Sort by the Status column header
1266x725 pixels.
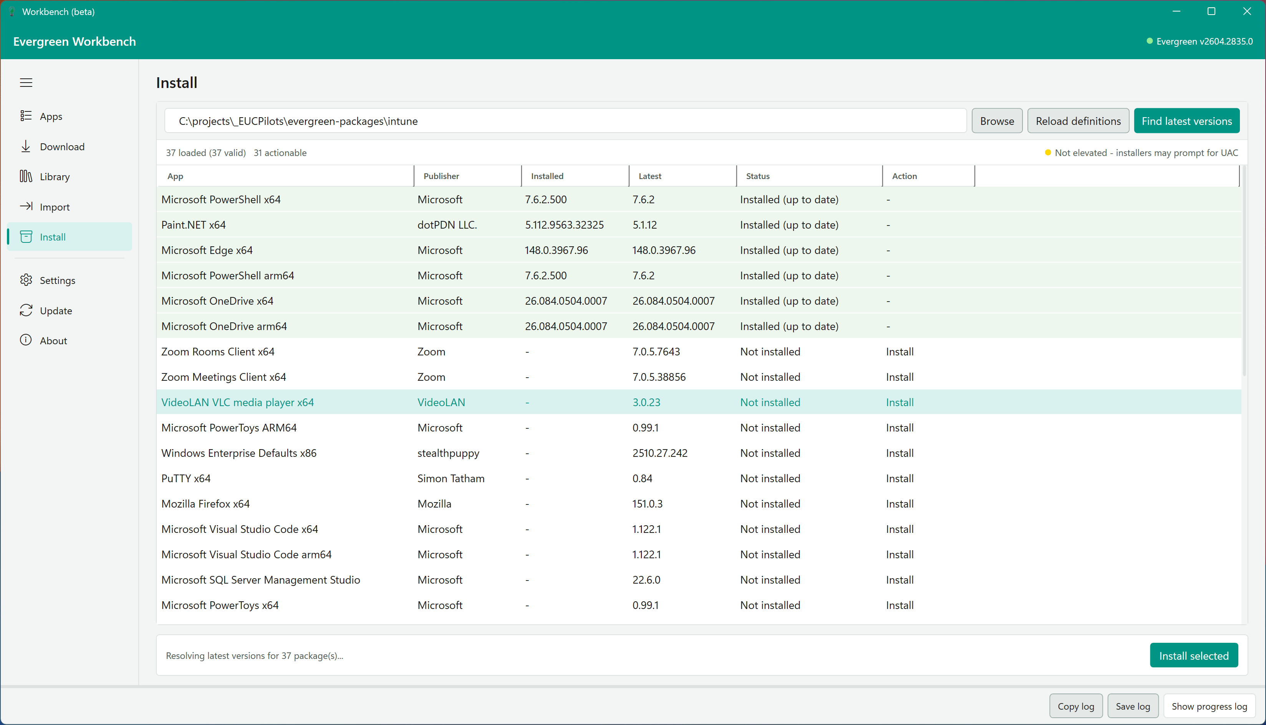(x=810, y=176)
